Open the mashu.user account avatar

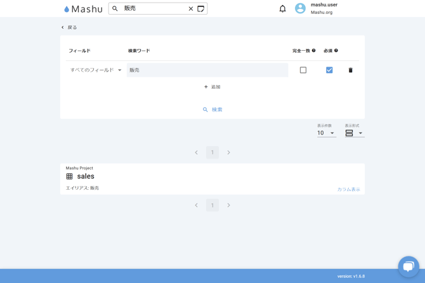click(300, 9)
